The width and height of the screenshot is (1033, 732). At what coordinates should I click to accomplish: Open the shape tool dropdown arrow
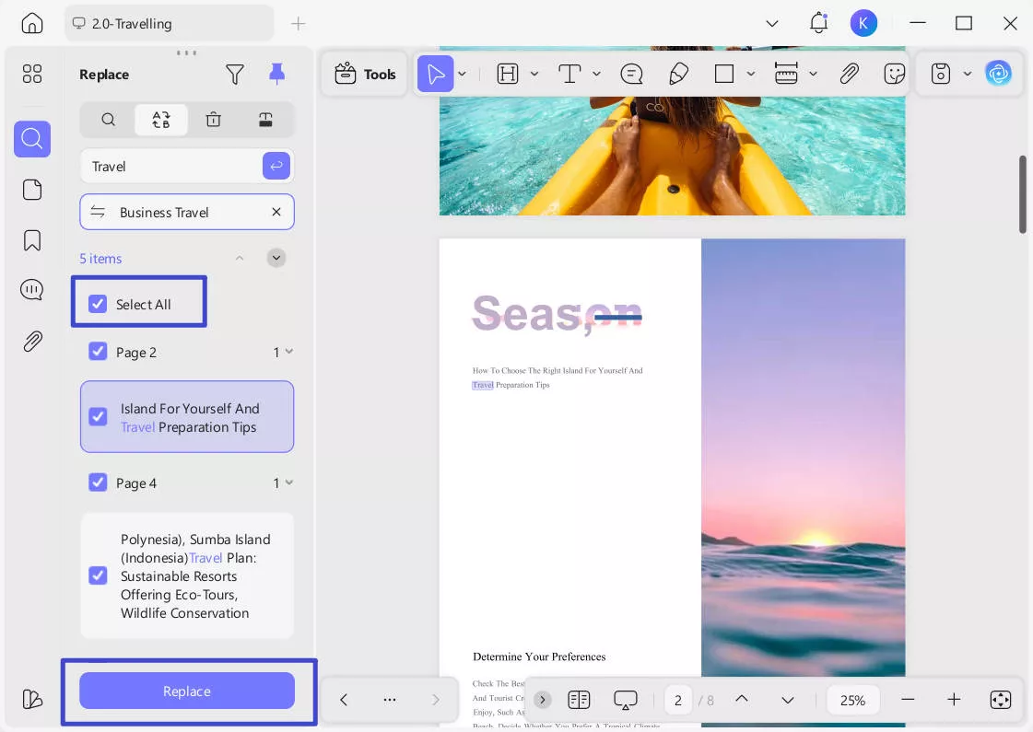[751, 75]
